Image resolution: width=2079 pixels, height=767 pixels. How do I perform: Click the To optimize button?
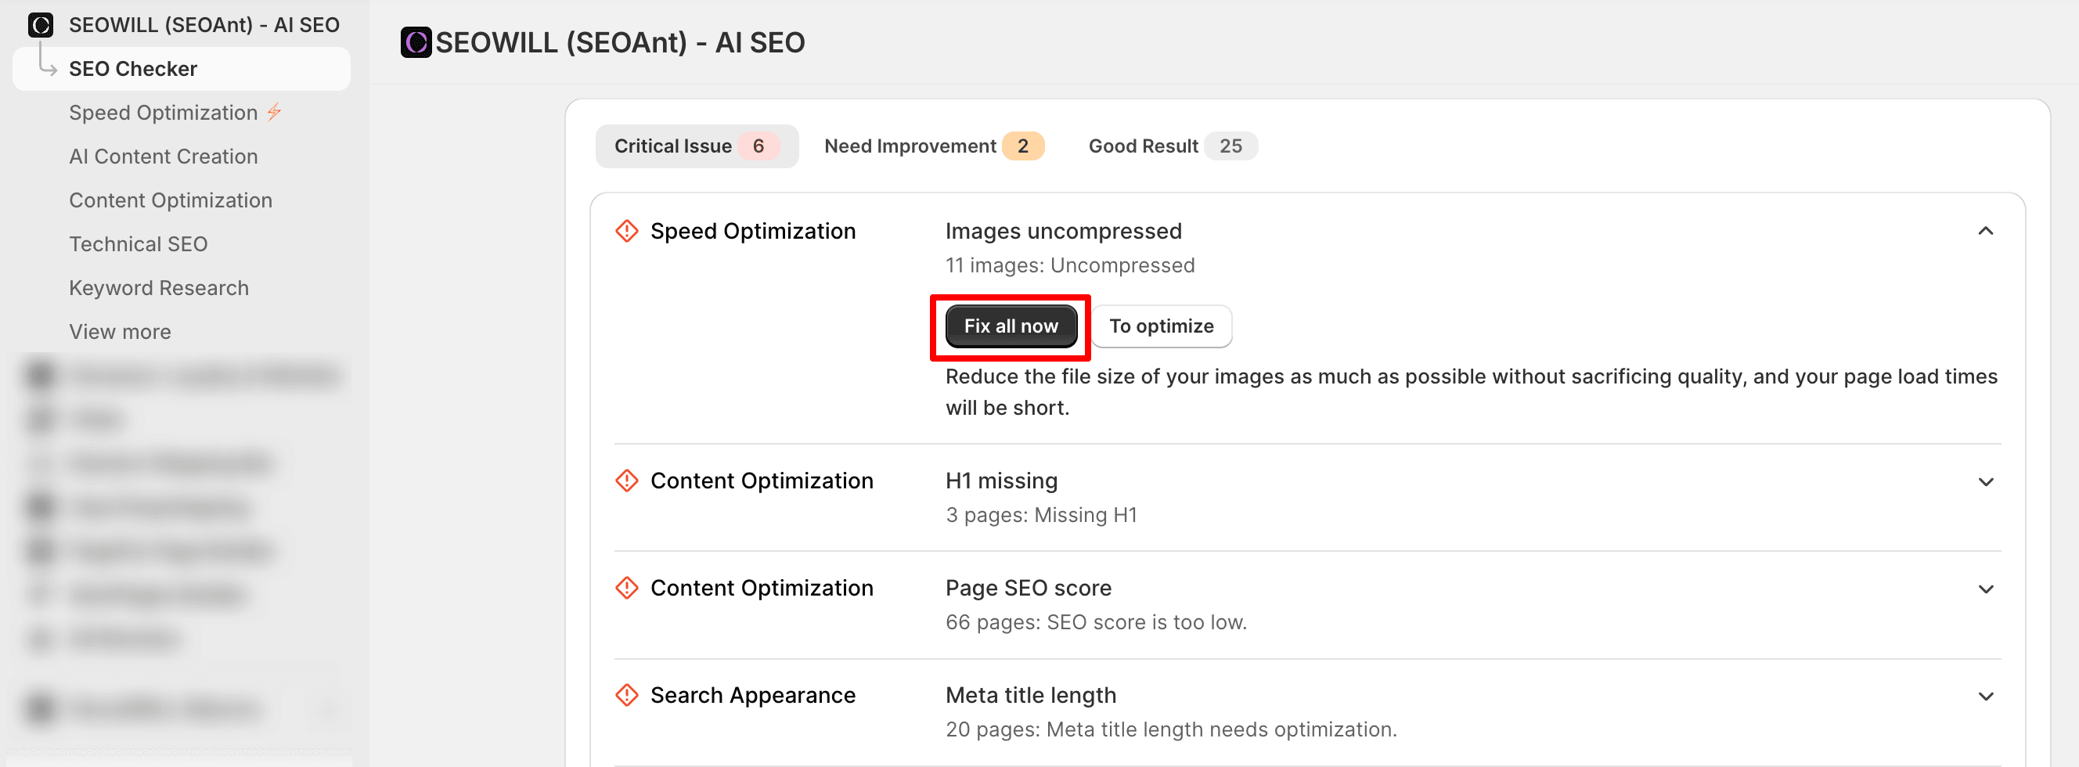coord(1161,326)
